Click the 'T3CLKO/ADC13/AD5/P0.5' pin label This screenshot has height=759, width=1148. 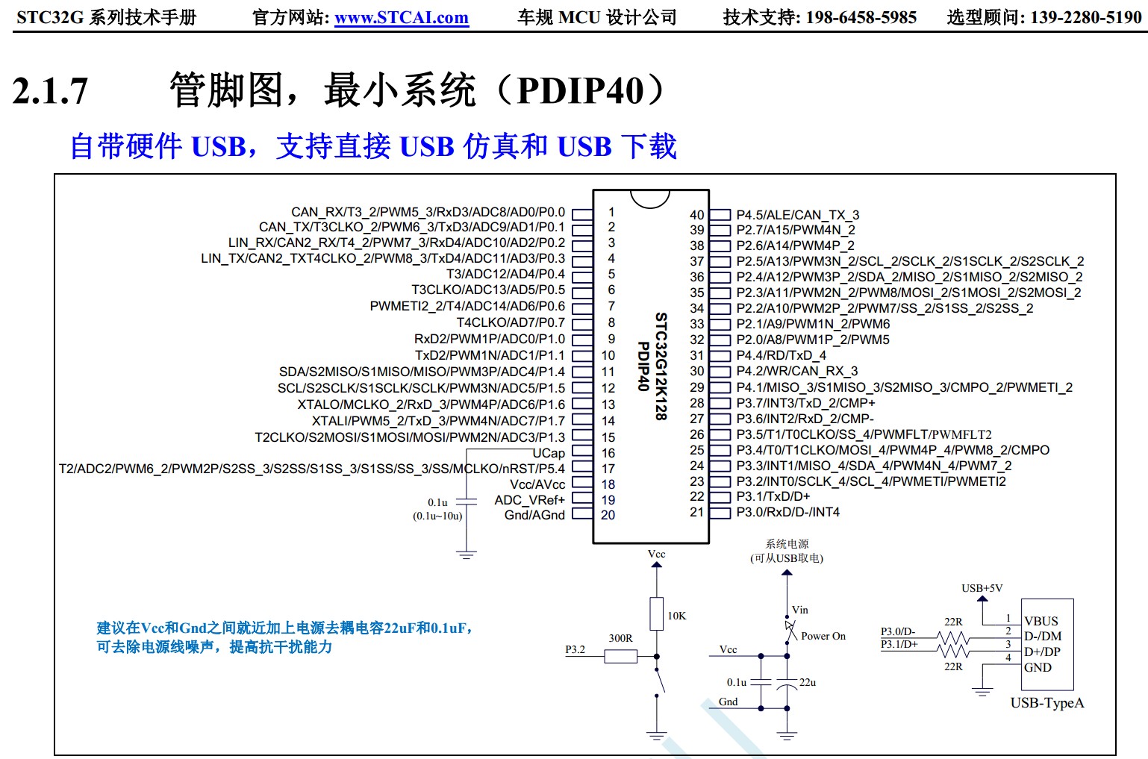488,290
